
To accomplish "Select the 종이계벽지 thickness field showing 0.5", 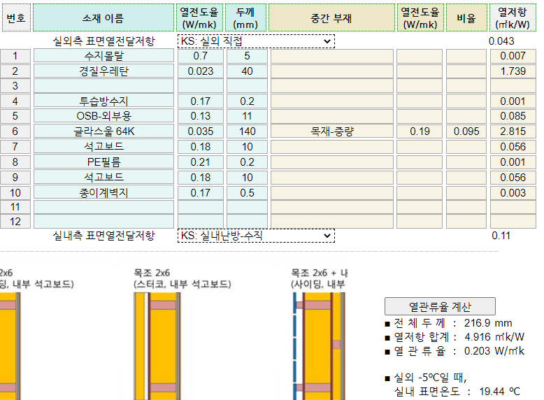I will (247, 192).
